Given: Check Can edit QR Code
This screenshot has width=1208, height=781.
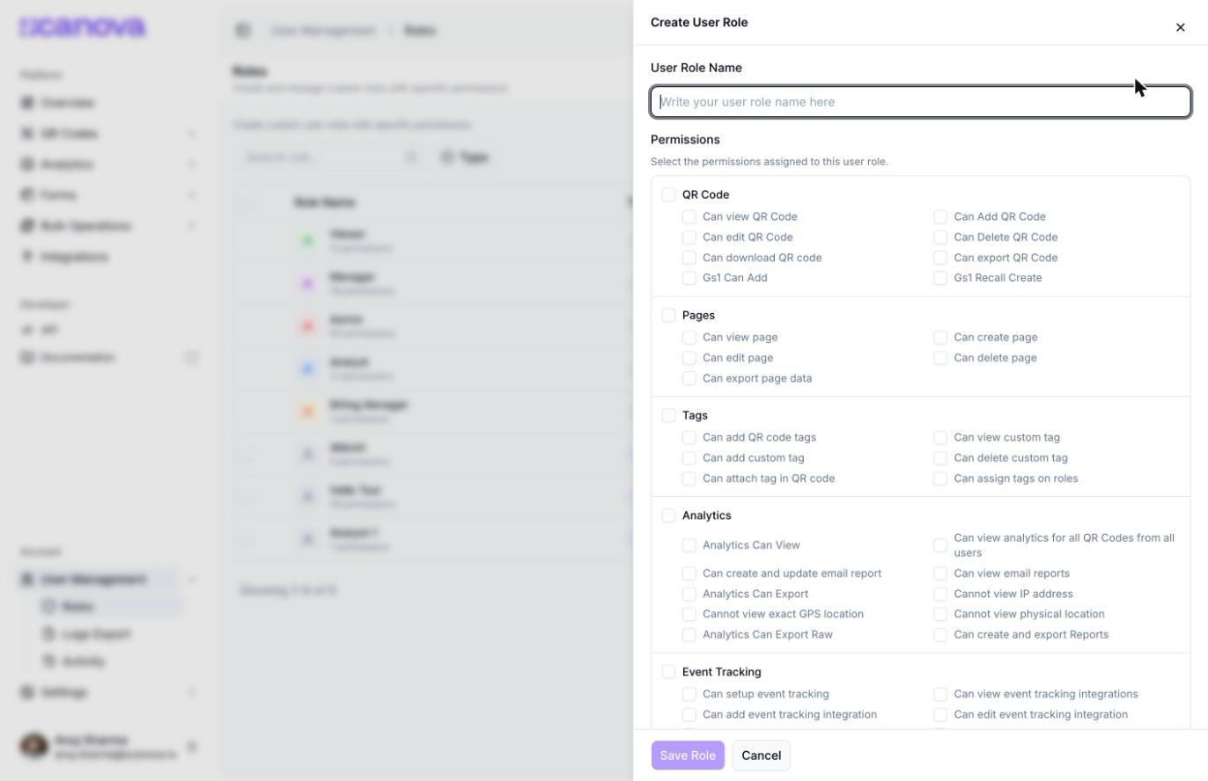Looking at the screenshot, I should click(689, 237).
